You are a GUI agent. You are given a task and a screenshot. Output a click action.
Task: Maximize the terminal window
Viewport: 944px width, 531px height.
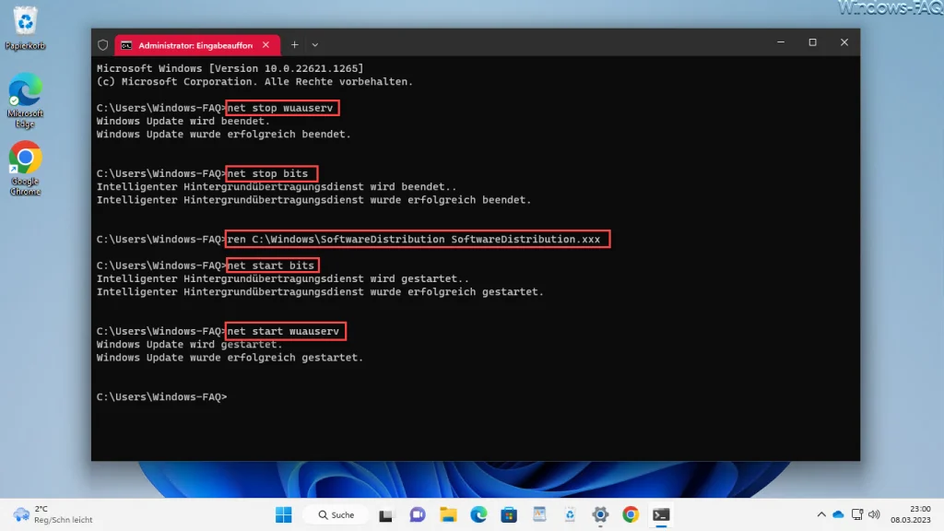813,42
